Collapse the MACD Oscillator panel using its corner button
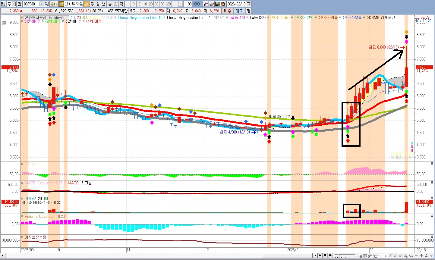Viewport: 435px width, 260px height. tap(432, 183)
